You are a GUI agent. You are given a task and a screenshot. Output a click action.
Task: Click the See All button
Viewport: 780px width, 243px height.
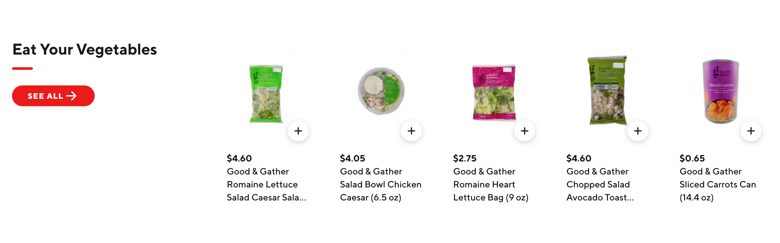(53, 96)
